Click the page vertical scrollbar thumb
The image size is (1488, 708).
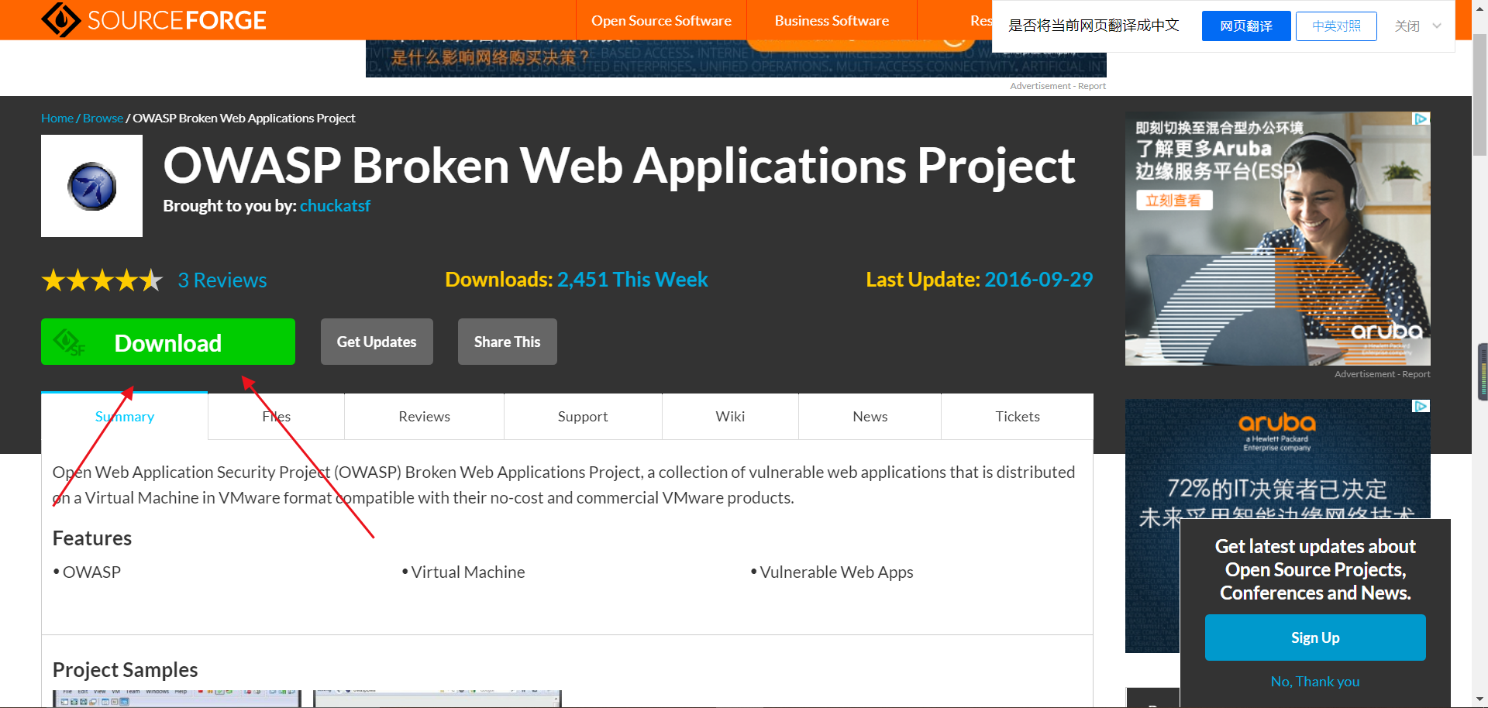(x=1479, y=93)
